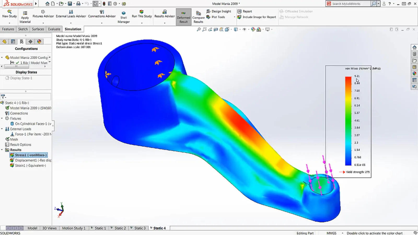Save the model with the disk icon

coord(70,4)
